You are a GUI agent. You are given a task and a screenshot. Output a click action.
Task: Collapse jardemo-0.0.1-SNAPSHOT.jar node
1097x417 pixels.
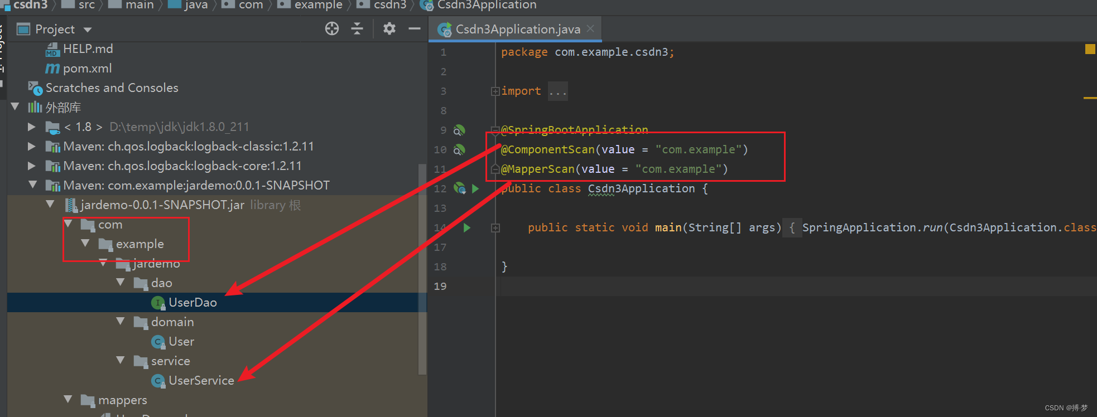(50, 204)
